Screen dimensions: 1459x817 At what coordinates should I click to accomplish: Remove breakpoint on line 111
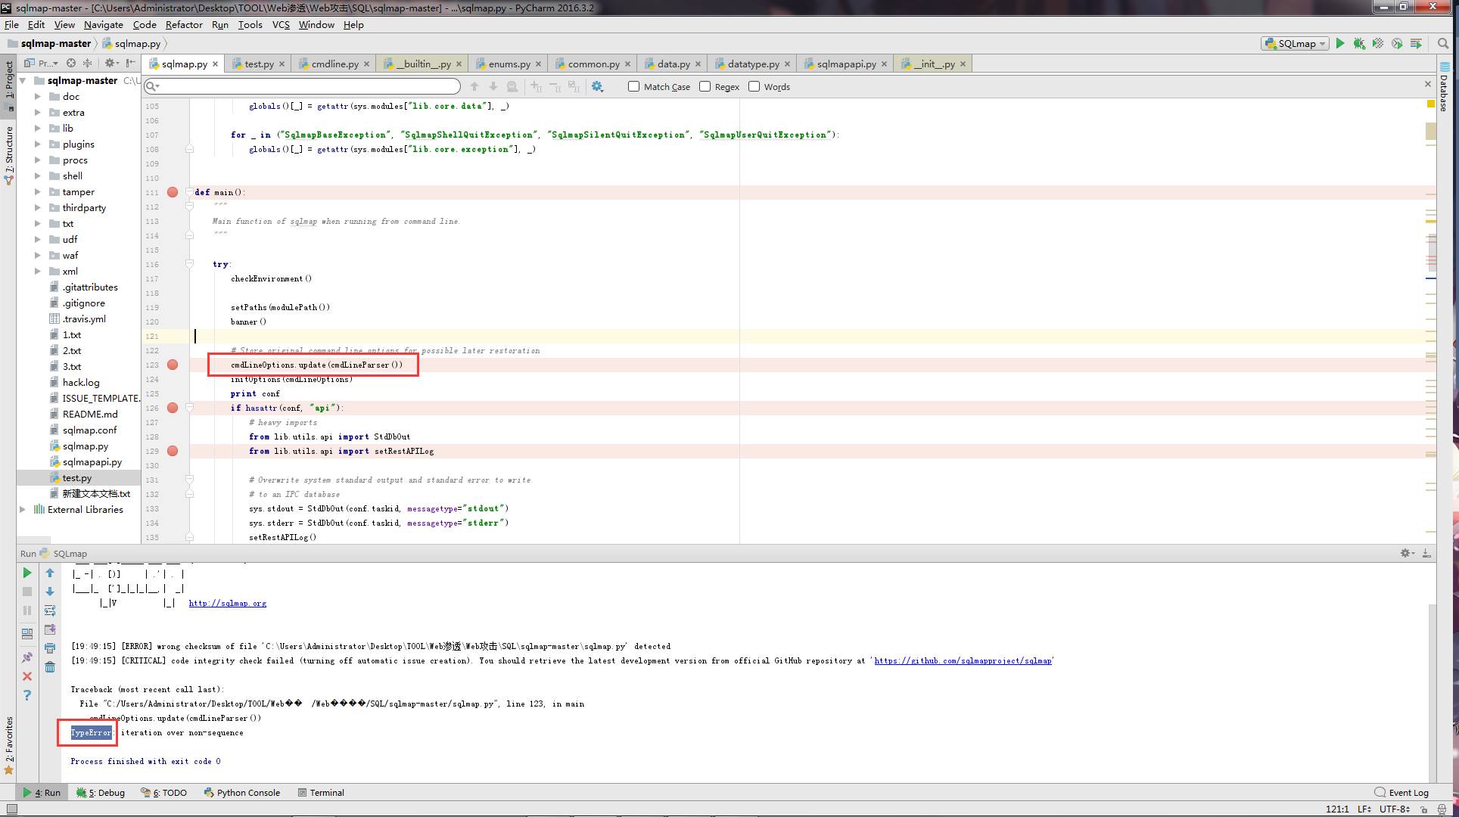[173, 192]
